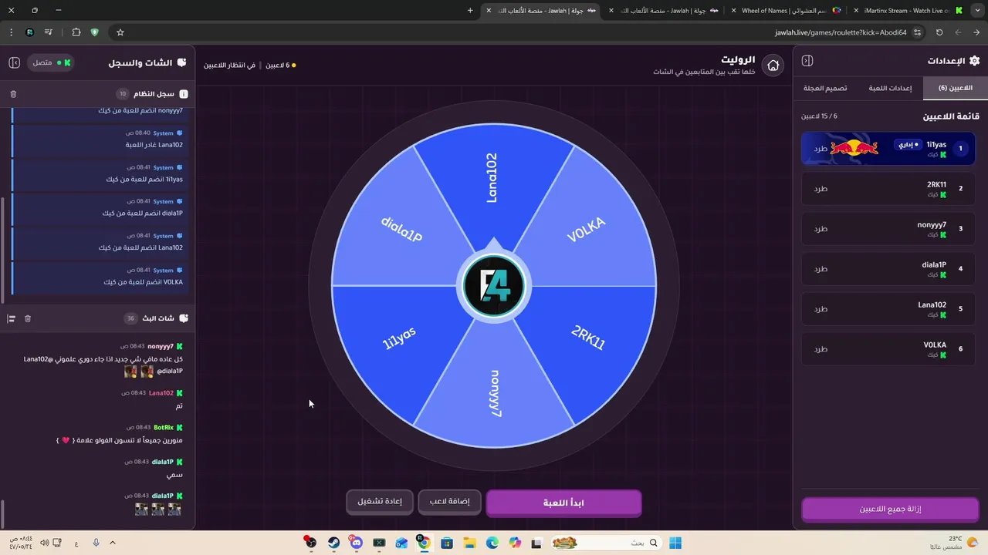Click nonyyy7 username in stream chat

[x=161, y=347]
